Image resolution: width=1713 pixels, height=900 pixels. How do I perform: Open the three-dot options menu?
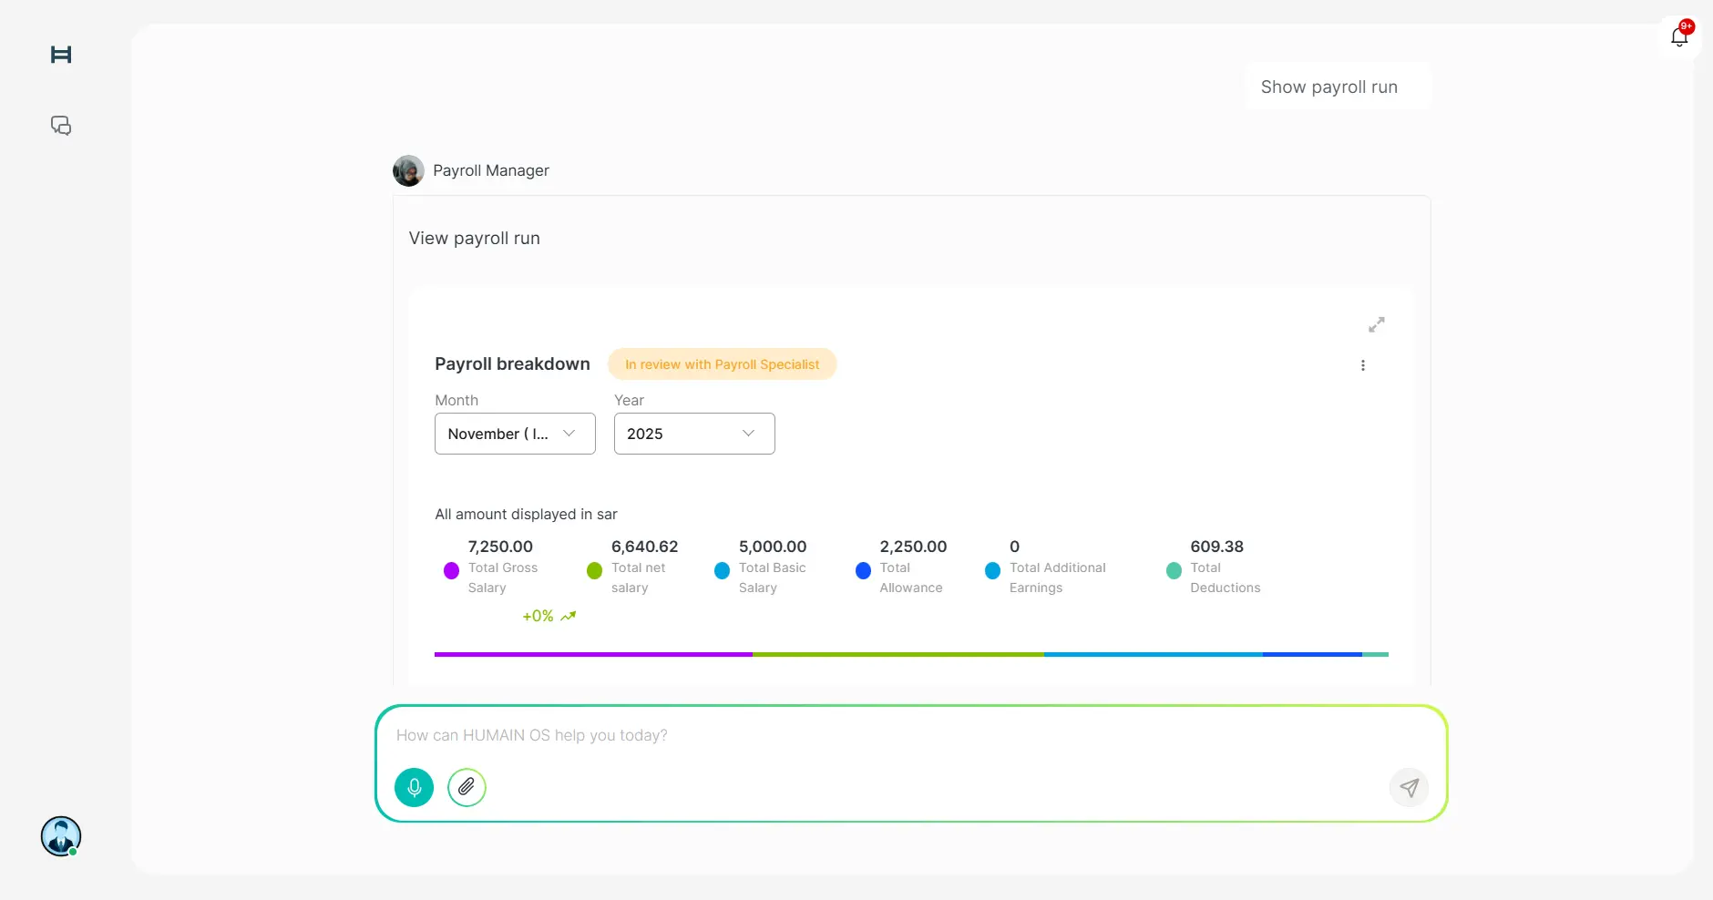(x=1363, y=365)
